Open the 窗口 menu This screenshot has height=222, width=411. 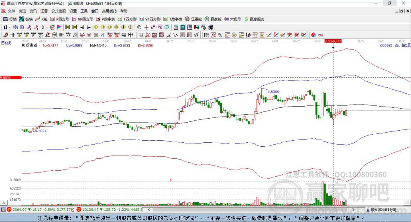pos(95,11)
